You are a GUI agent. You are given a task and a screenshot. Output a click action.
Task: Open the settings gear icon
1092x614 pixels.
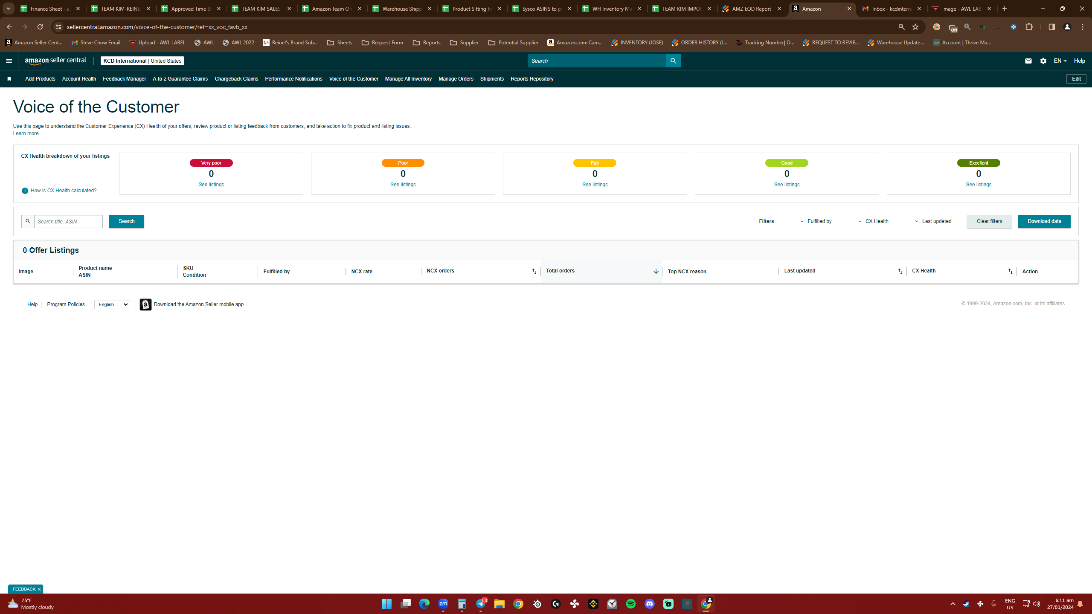[1043, 61]
